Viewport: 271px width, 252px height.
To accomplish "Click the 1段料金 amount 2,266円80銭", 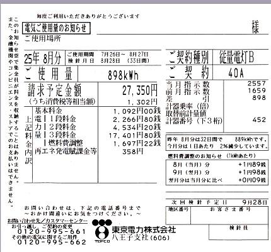I will pos(137,119).
